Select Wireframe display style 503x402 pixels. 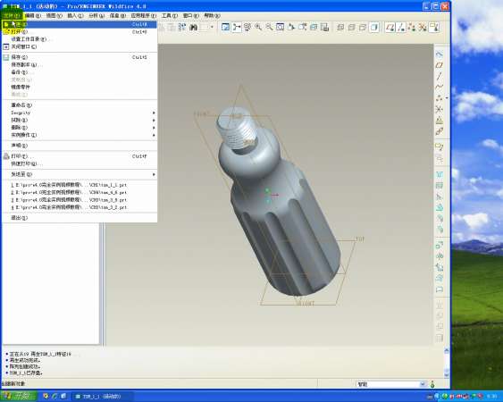tap(340, 28)
